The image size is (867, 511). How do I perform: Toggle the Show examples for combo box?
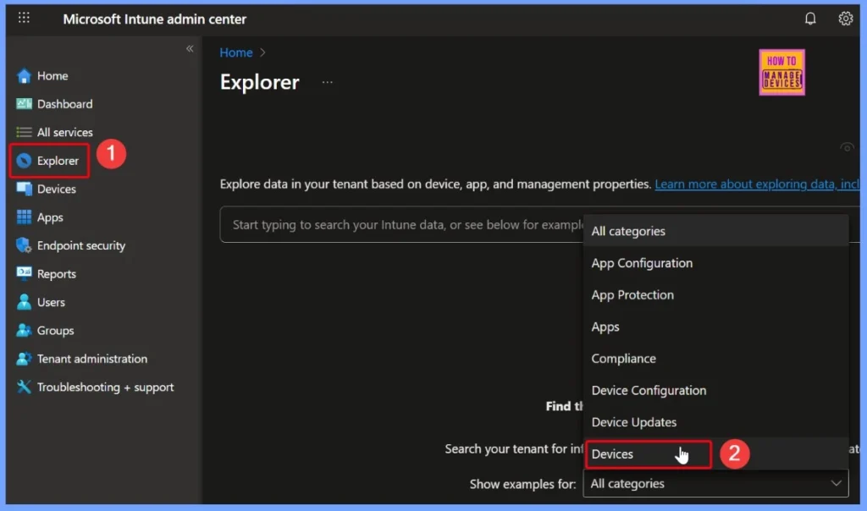point(715,483)
